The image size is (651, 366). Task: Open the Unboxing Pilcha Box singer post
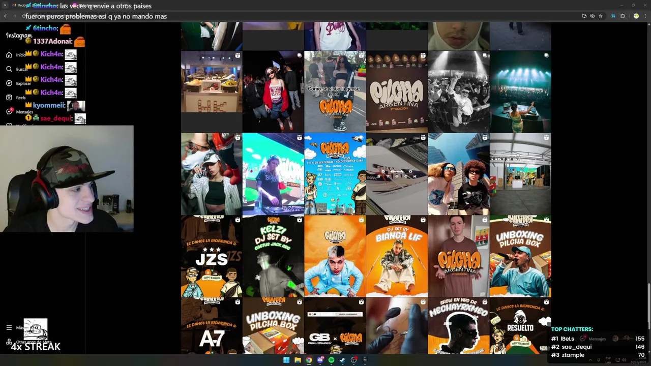pyautogui.click(x=520, y=256)
